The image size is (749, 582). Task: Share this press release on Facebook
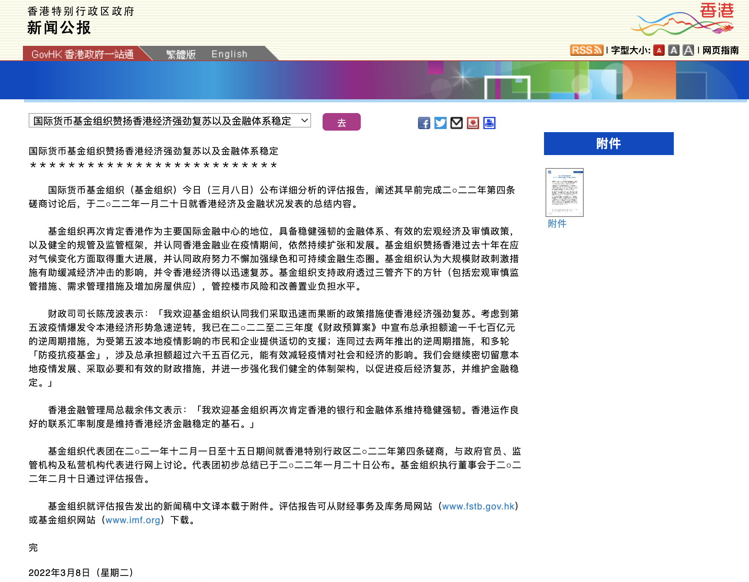tap(424, 123)
